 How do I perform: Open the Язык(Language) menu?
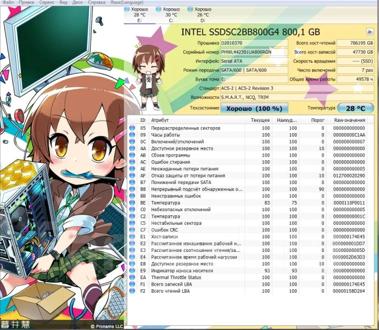pyautogui.click(x=127, y=2)
